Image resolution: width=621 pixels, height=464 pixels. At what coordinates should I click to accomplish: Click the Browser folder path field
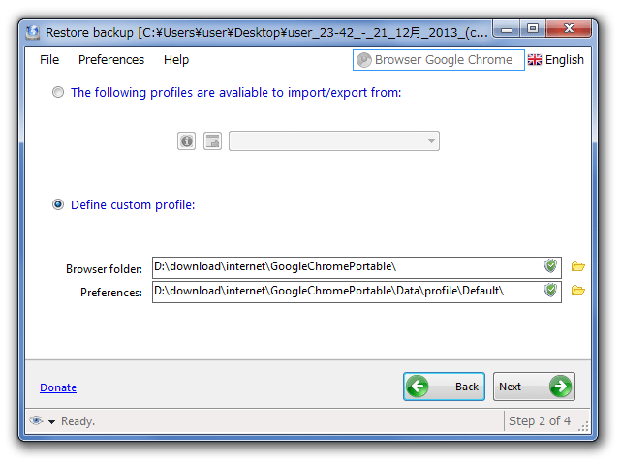(357, 267)
